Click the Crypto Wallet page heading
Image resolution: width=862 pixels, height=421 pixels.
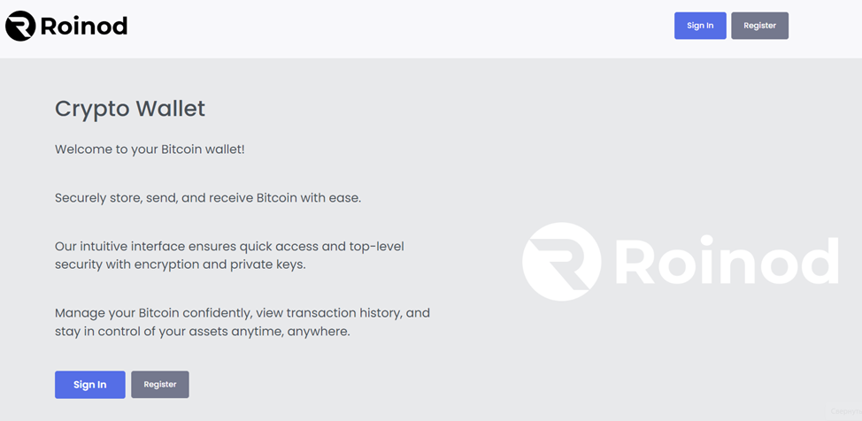point(130,109)
